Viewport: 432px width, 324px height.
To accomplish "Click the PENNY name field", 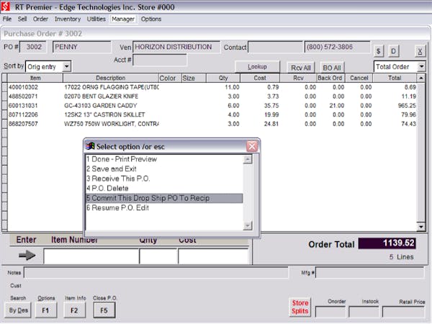I will click(x=82, y=47).
